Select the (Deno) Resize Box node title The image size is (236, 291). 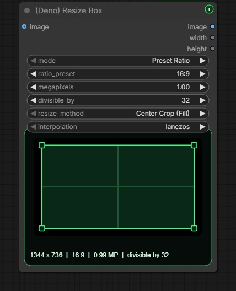tap(69, 10)
